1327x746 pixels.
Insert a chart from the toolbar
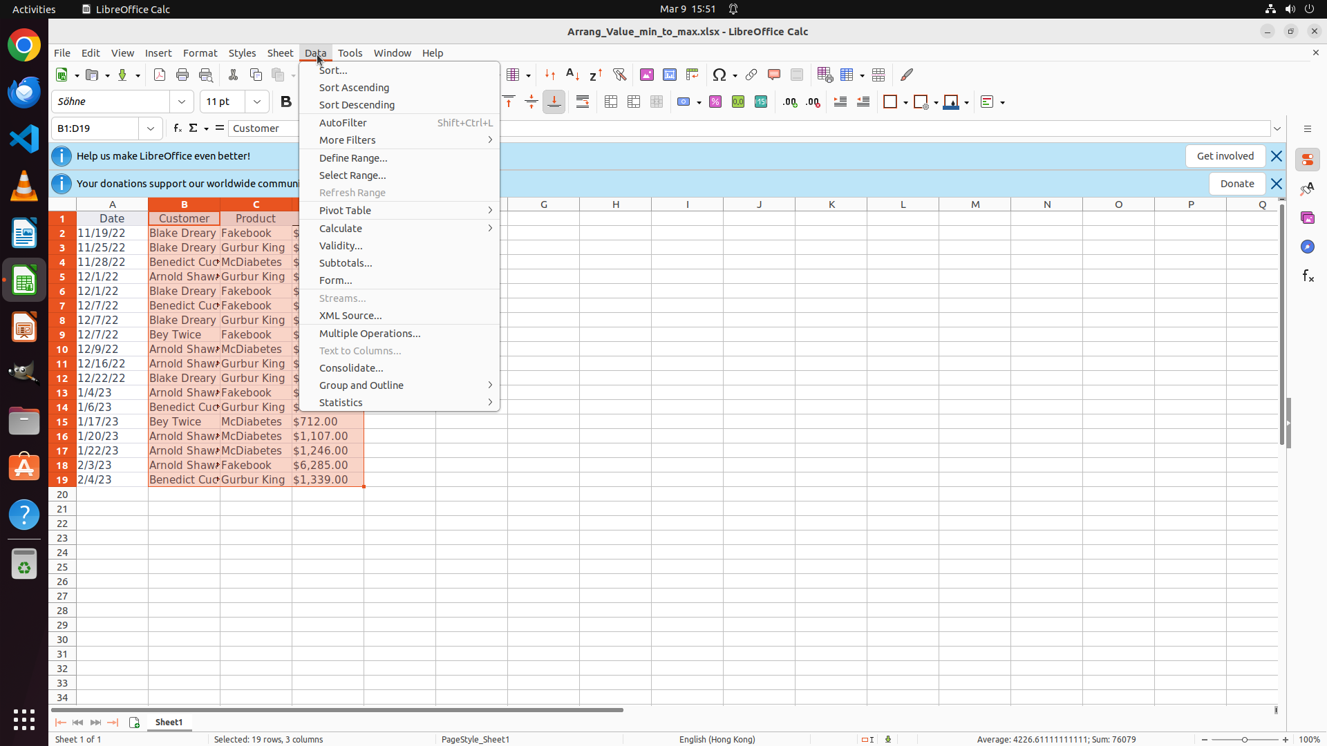pos(670,75)
